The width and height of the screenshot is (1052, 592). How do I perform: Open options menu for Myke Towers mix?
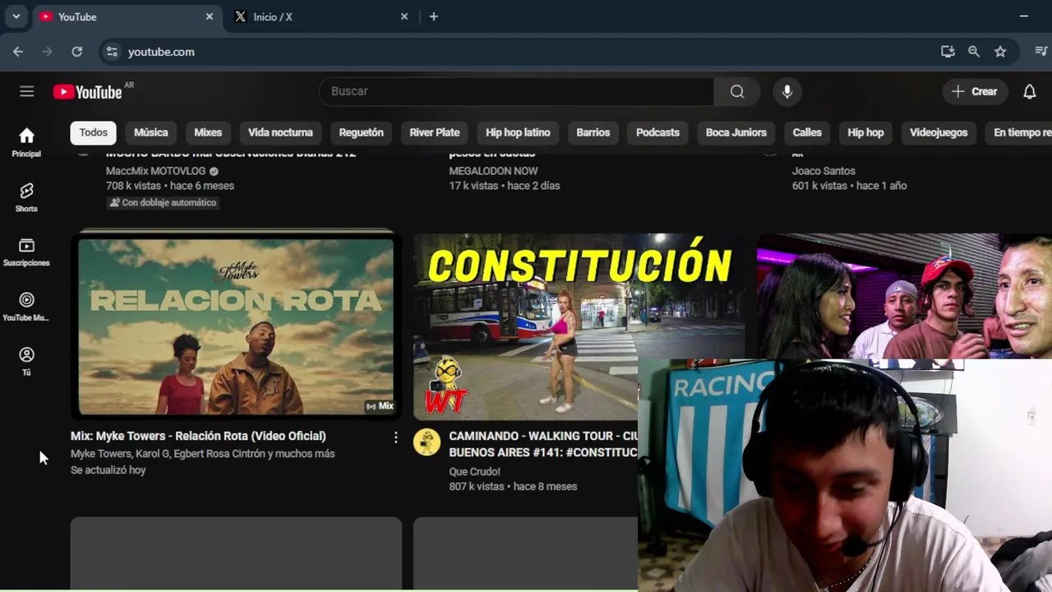pyautogui.click(x=395, y=437)
